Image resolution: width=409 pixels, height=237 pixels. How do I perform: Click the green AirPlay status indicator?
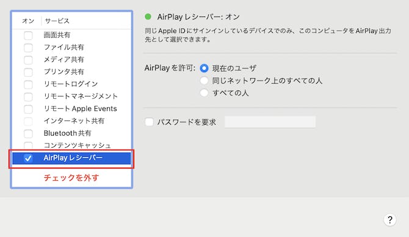click(148, 16)
